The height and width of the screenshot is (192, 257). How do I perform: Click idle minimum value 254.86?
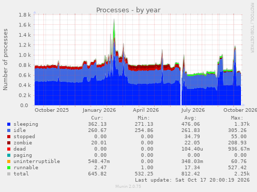(x=144, y=130)
